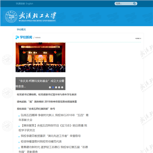Go to next slide arrow on carousel

click(x=62, y=68)
